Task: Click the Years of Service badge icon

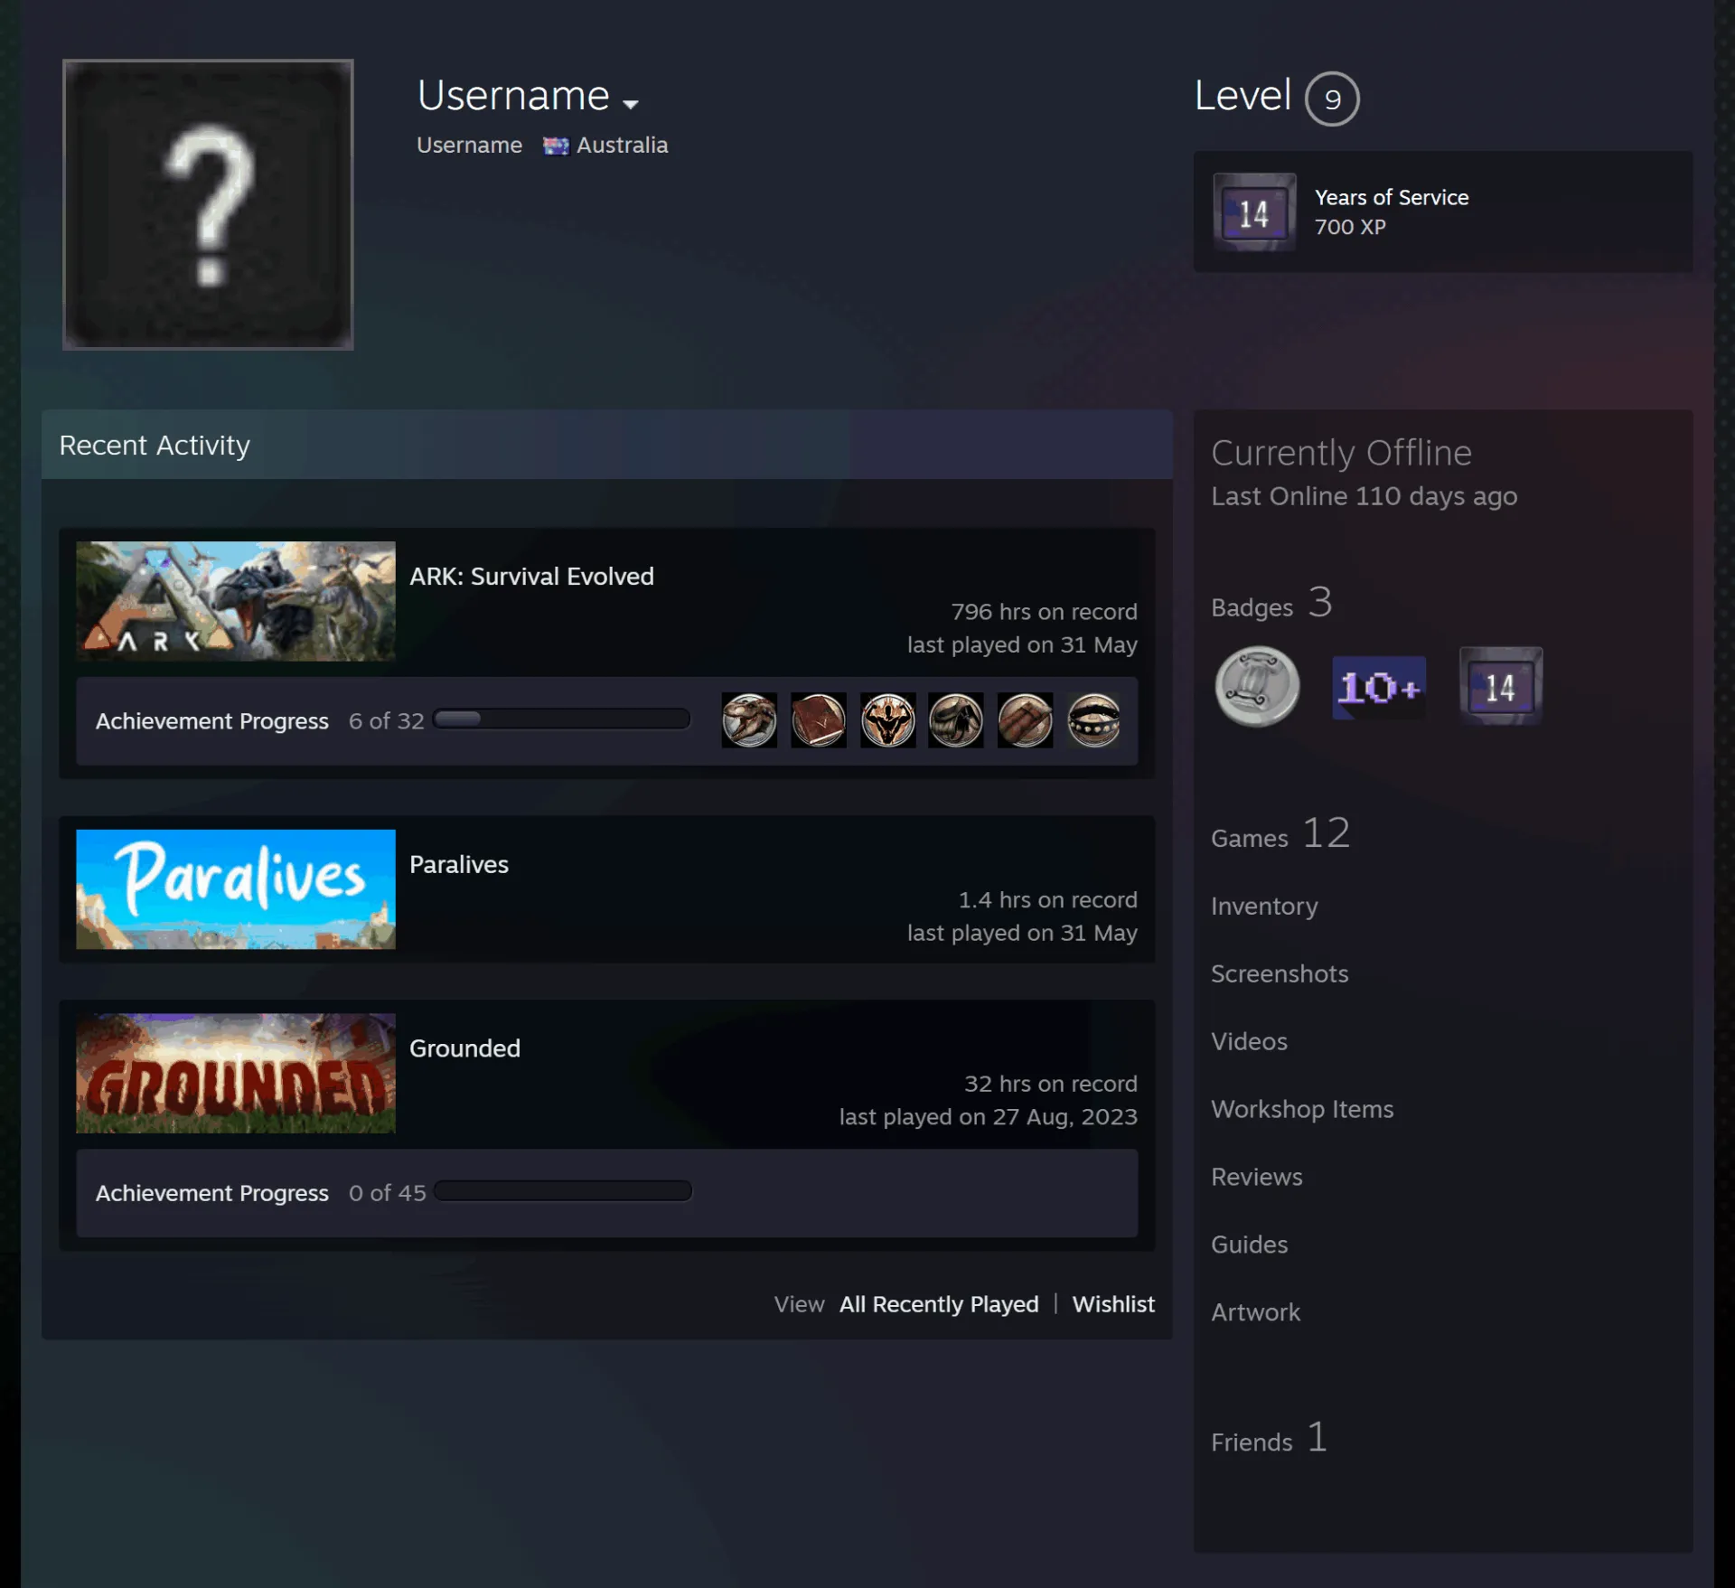Action: (1254, 212)
